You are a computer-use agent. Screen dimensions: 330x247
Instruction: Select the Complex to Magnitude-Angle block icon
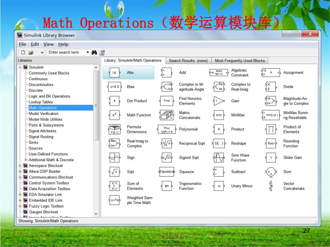(167, 87)
